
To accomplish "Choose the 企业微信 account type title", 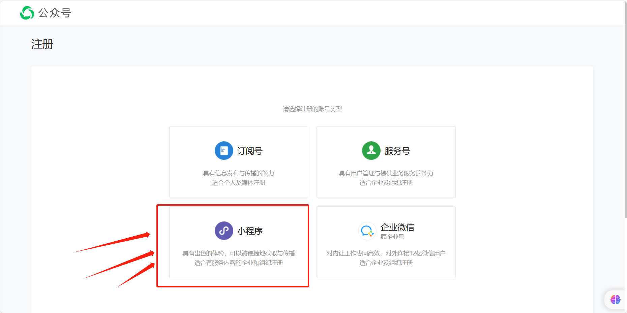I will tap(397, 227).
